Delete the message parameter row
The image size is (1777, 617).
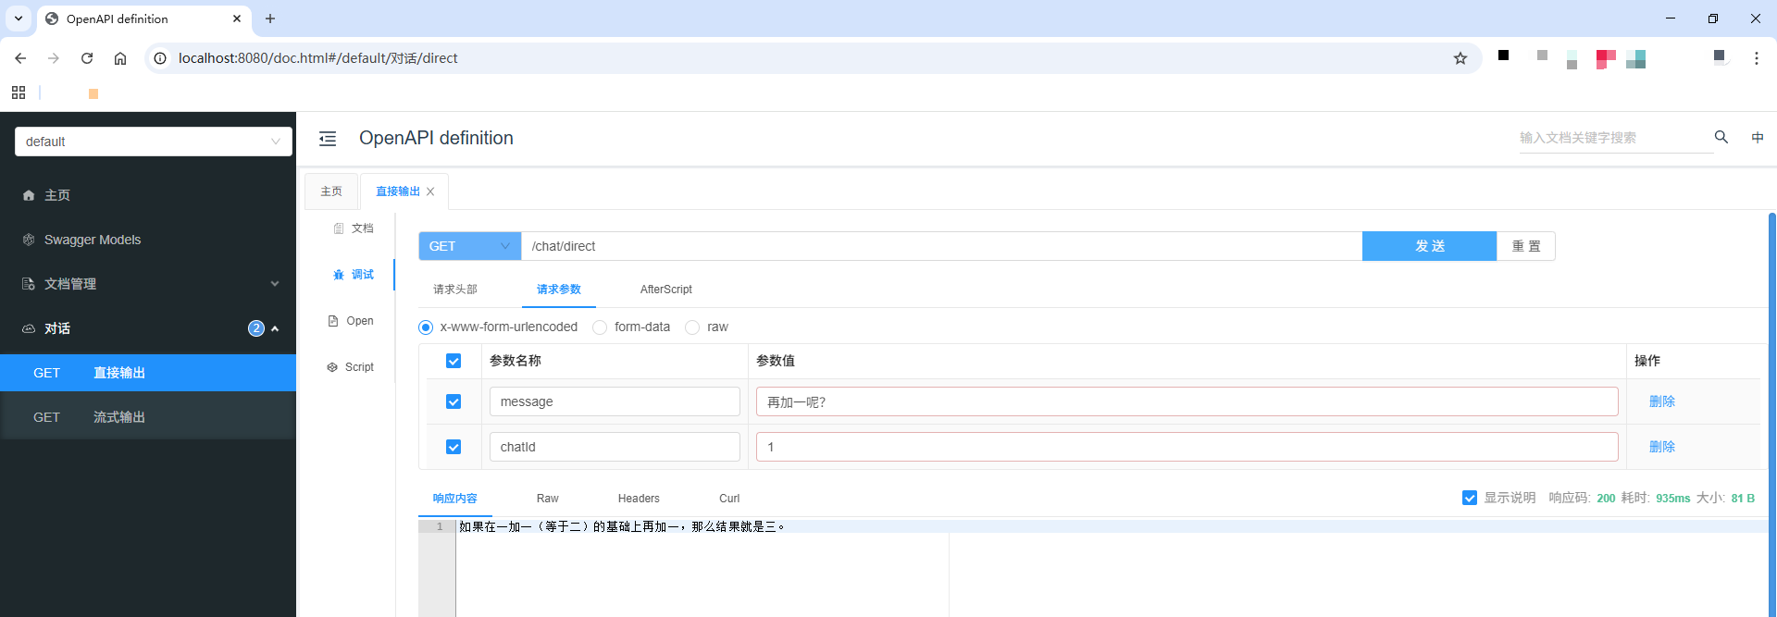(1662, 401)
